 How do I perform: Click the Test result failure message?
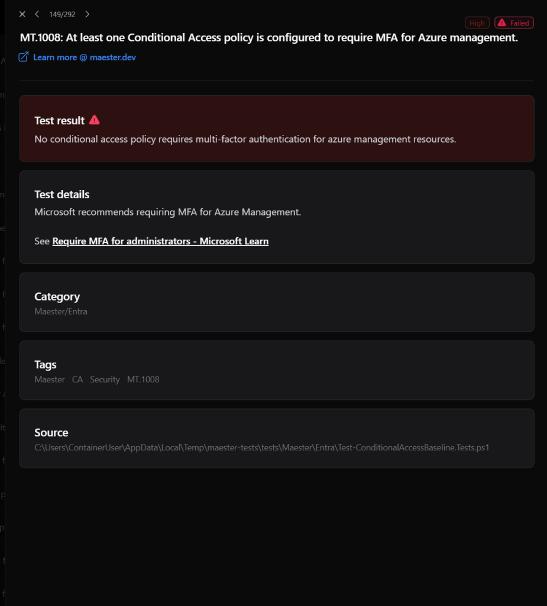(245, 139)
